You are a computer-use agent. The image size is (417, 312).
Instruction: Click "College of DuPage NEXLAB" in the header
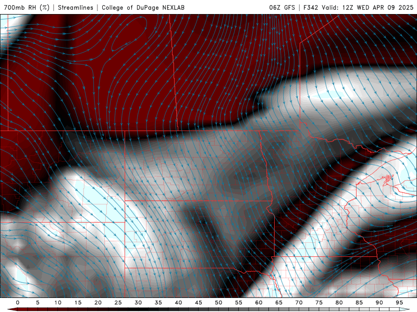click(143, 7)
